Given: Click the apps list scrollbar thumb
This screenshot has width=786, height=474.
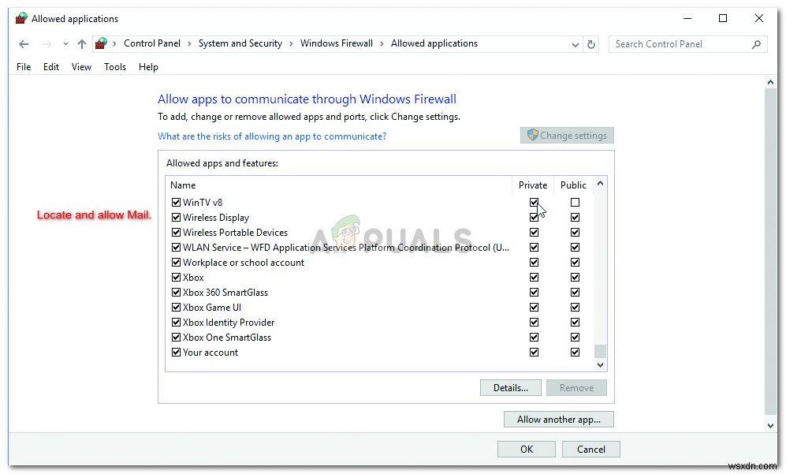Looking at the screenshot, I should pos(600,351).
